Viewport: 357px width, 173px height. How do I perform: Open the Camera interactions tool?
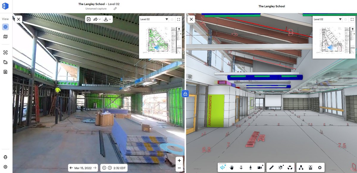point(260,167)
